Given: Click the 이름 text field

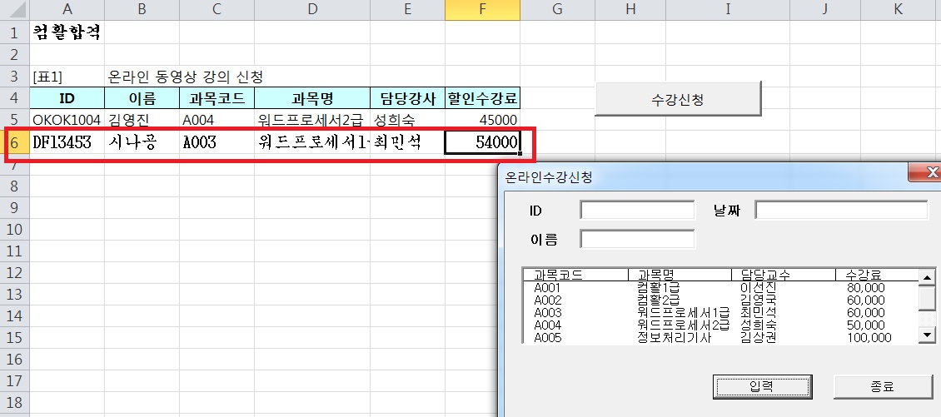Looking at the screenshot, I should tap(637, 240).
